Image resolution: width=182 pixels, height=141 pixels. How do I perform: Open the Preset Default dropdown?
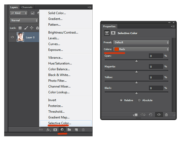pos(141,42)
